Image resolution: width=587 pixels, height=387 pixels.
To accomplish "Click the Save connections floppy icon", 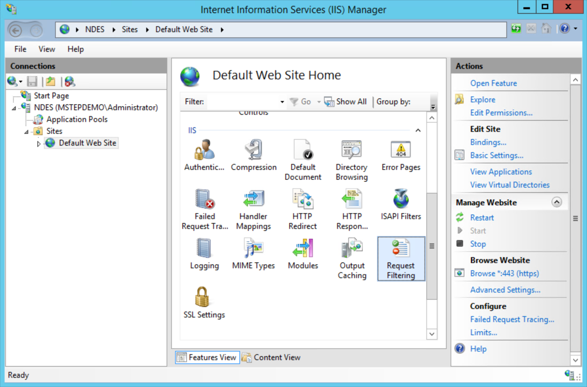I will (x=32, y=81).
